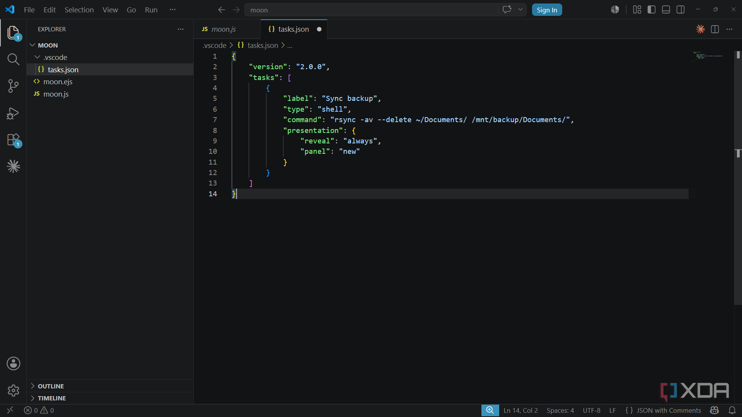Open the notifications bell
This screenshot has width=742, height=417.
732,410
